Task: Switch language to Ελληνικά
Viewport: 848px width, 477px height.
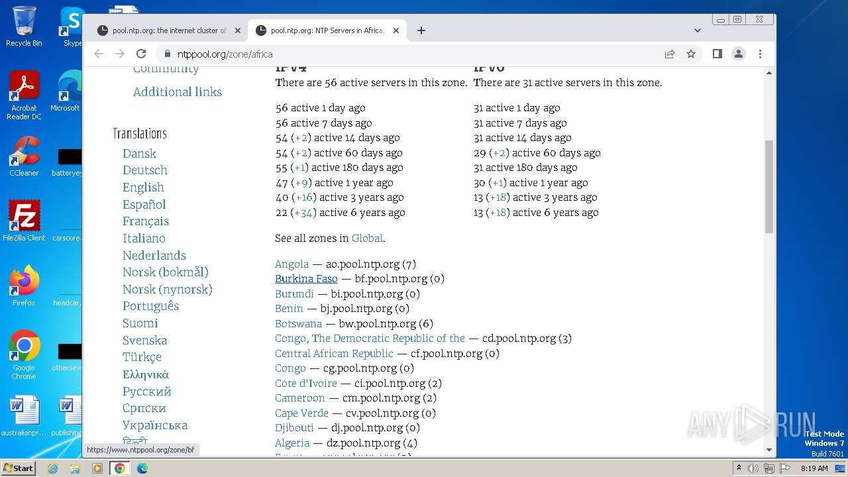Action: (146, 374)
